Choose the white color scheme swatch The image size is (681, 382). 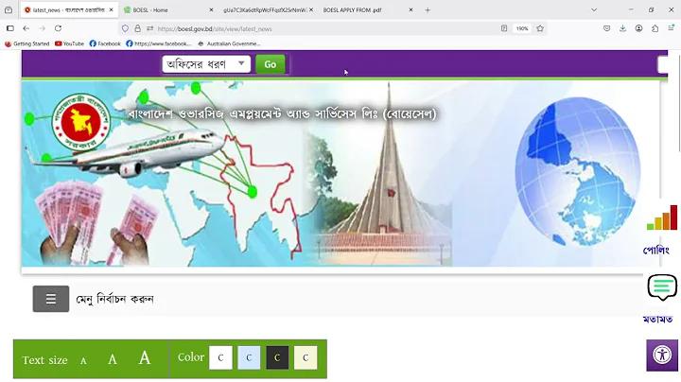tap(220, 357)
